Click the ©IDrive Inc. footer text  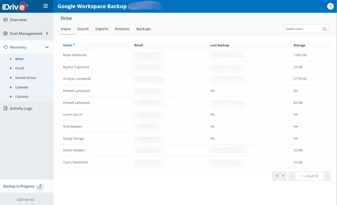[26, 199]
